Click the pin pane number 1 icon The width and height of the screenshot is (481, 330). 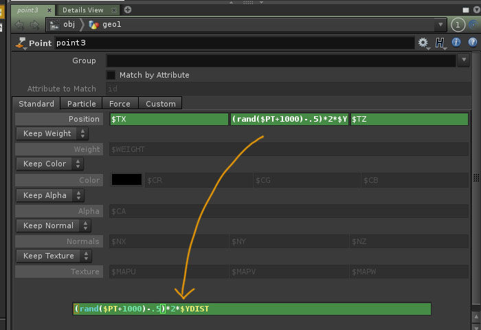click(458, 25)
